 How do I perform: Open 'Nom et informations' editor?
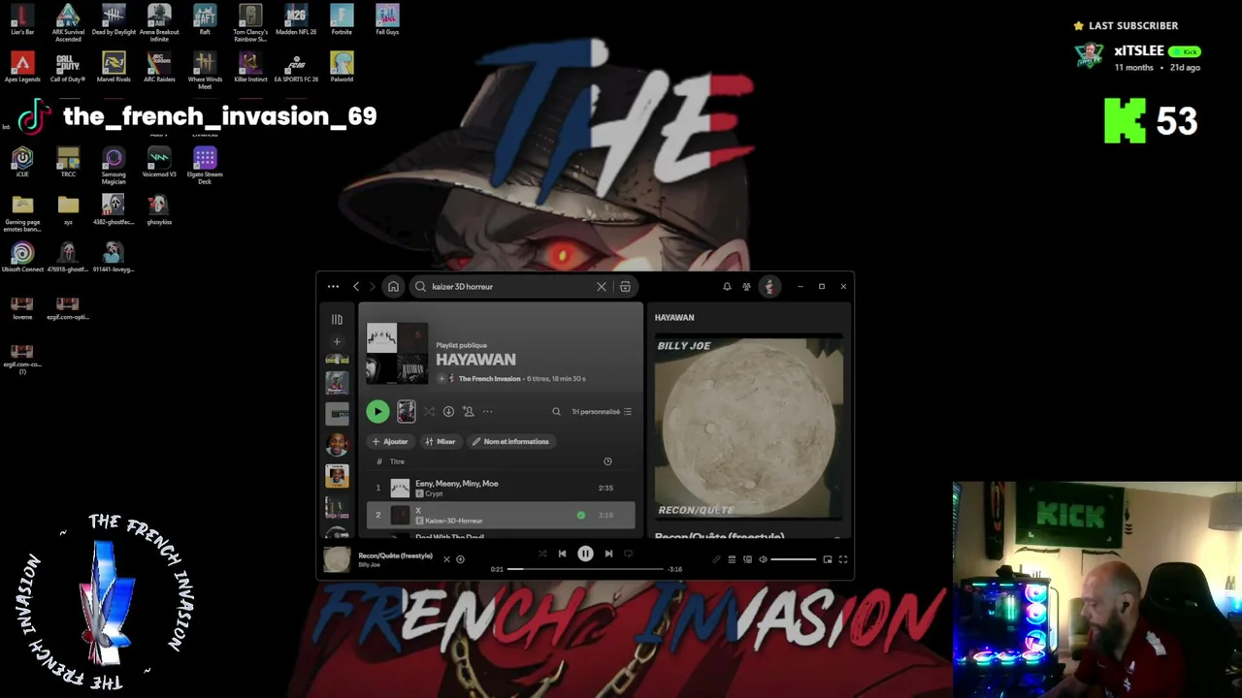coord(510,441)
